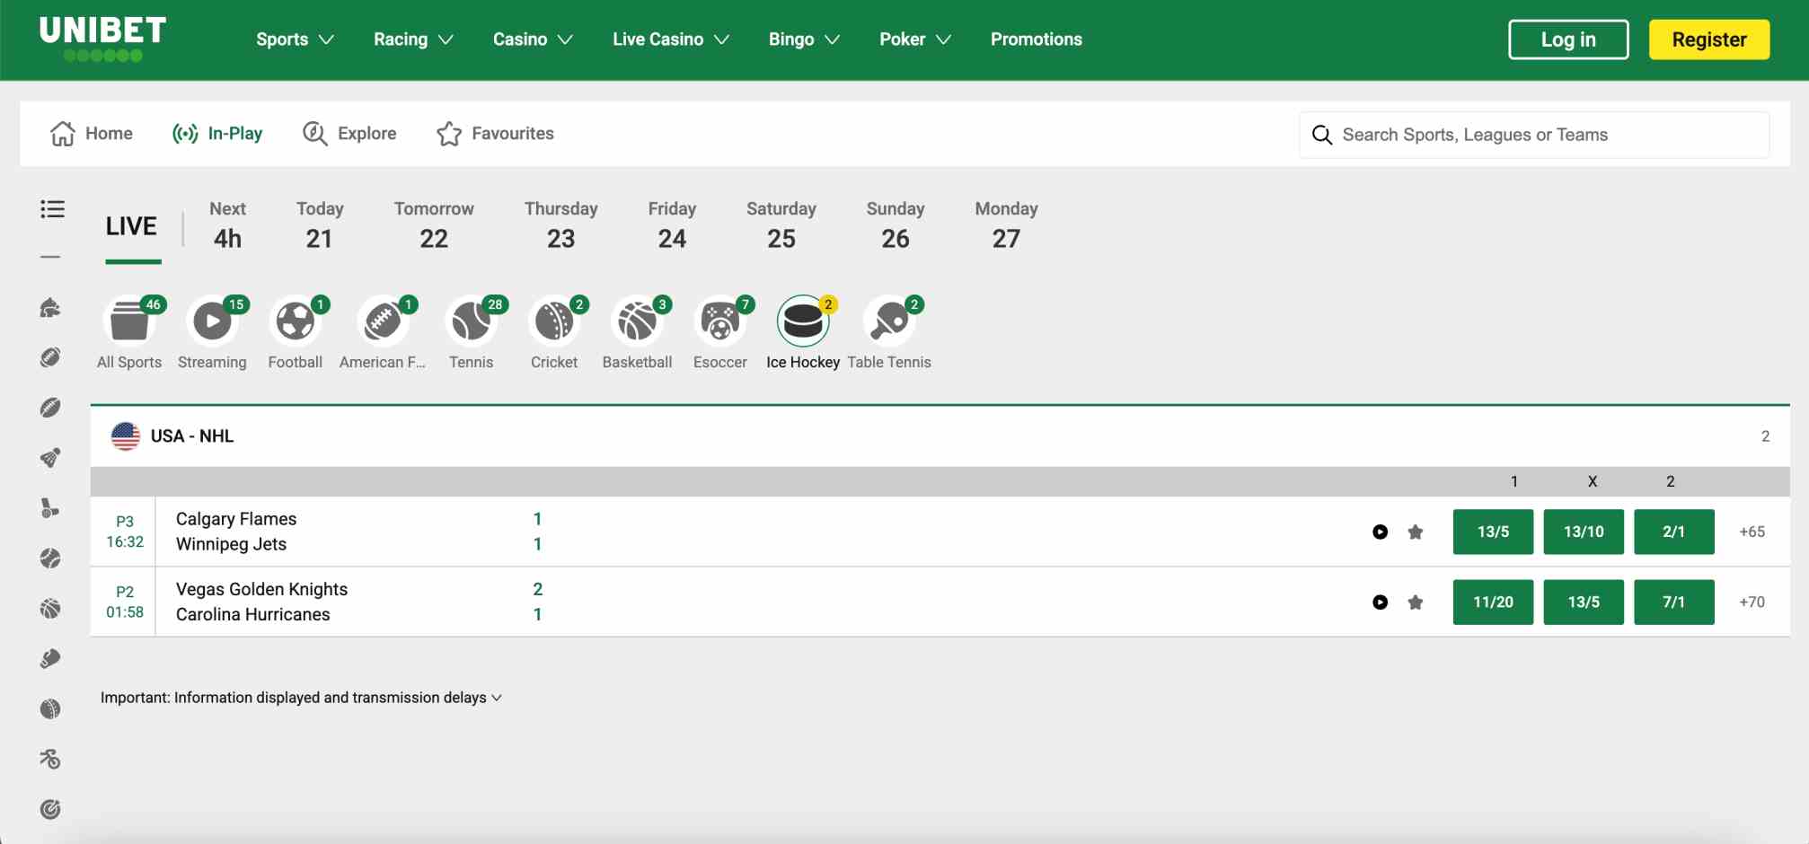Open the darts sport from left sidebar
Screen dimensions: 1809x844
[51, 807]
